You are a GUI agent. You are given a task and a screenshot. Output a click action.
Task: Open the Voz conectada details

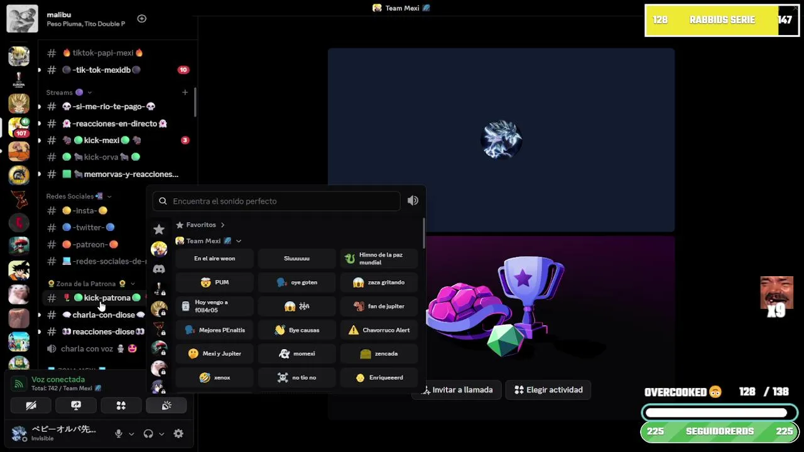coord(58,379)
